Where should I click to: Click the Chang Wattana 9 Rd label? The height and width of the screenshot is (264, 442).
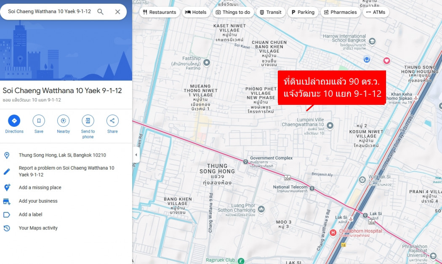click(x=211, y=213)
